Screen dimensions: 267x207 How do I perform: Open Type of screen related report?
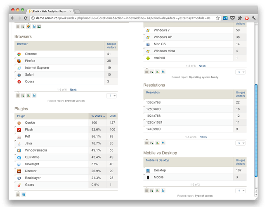[x=203, y=196]
